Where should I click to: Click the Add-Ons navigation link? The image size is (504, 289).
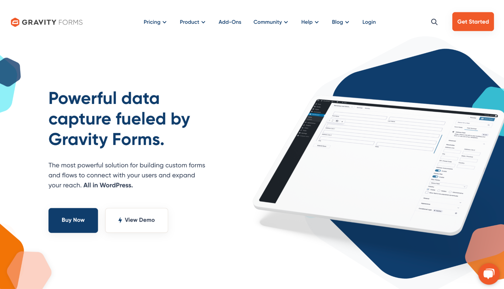pos(229,22)
